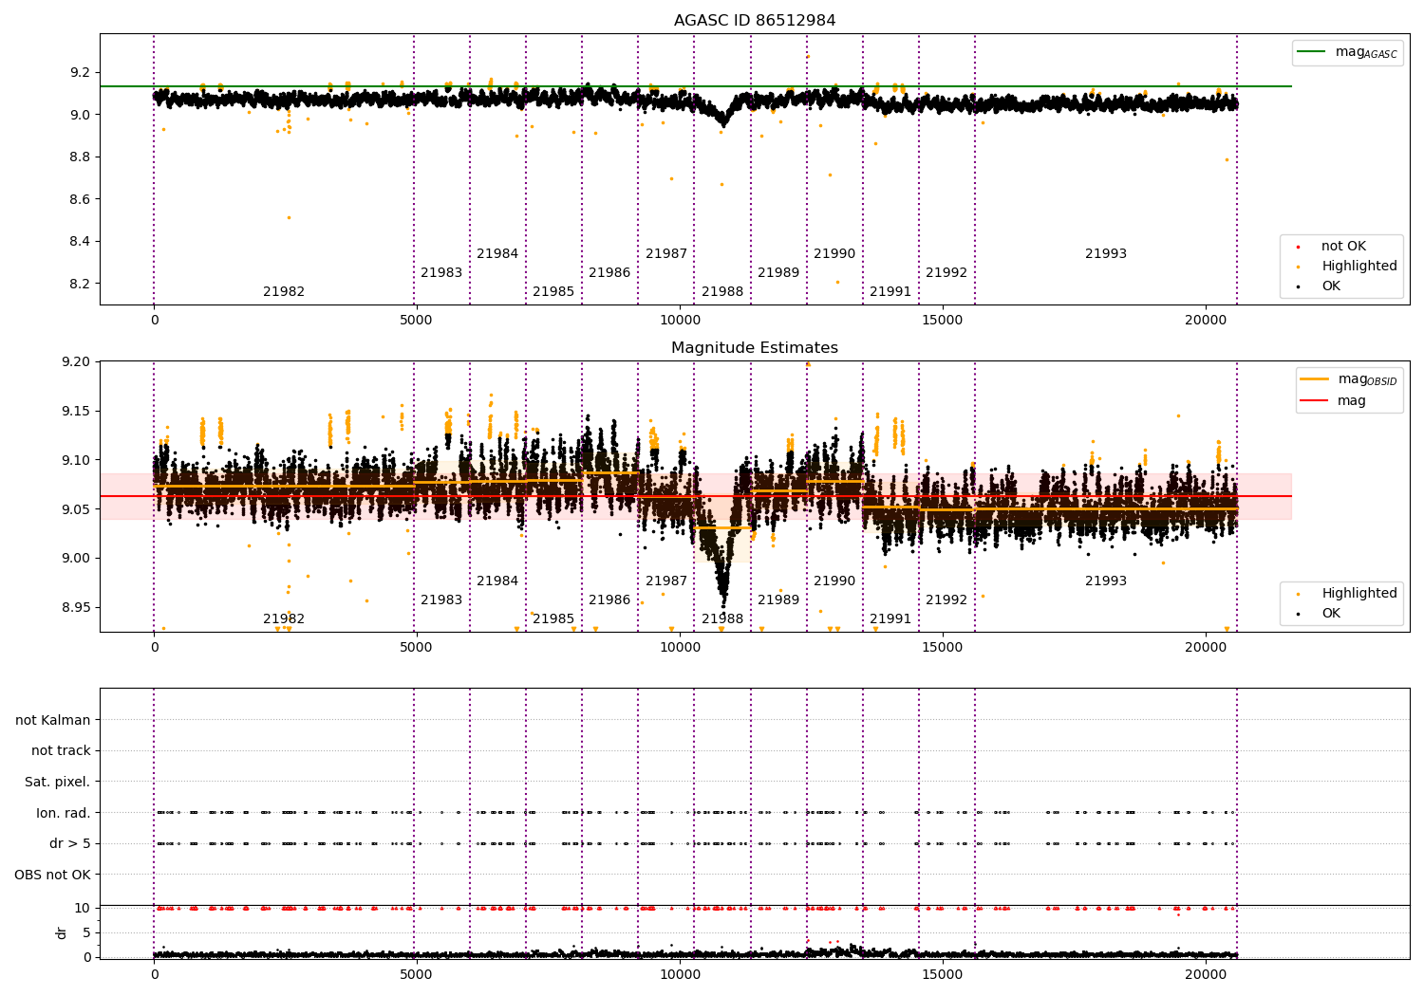Click the 'OBS not OK' axis label
Viewport: 1424px width, 996px height.
[53, 875]
